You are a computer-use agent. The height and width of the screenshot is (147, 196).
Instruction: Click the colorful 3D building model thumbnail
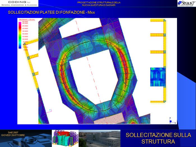pyautogui.click(x=65, y=138)
